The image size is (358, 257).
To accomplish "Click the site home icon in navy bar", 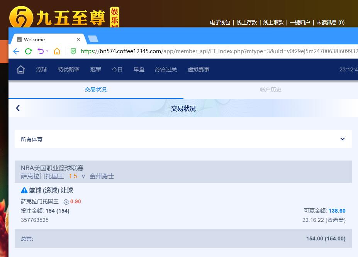I will (21, 69).
